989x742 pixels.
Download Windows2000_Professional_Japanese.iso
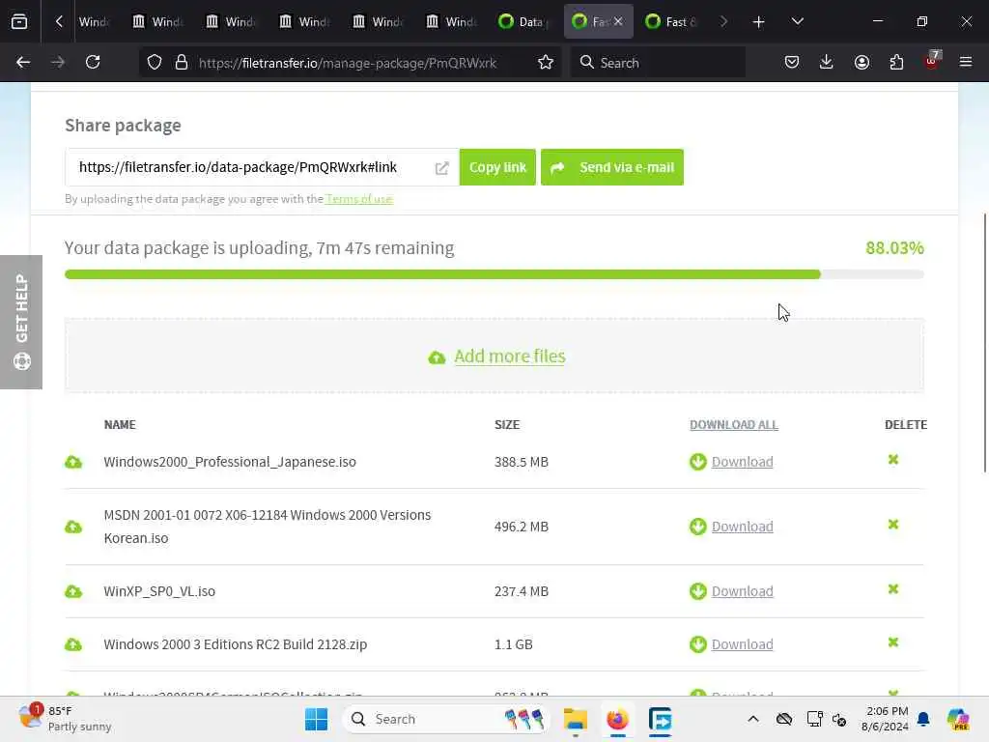click(x=742, y=462)
